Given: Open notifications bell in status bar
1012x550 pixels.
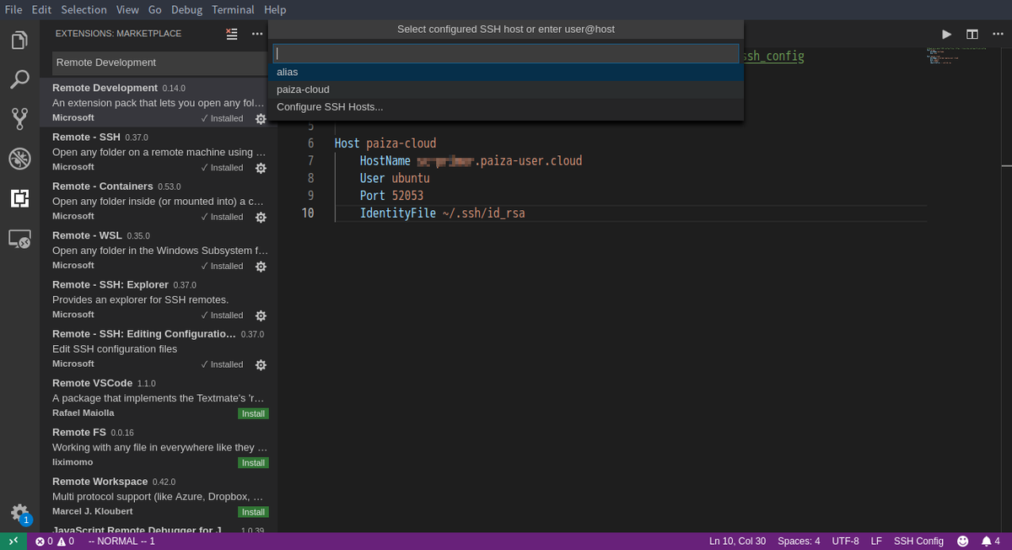Looking at the screenshot, I should point(991,541).
